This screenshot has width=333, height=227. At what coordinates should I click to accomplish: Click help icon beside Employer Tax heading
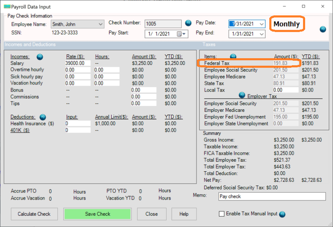tap(241, 95)
